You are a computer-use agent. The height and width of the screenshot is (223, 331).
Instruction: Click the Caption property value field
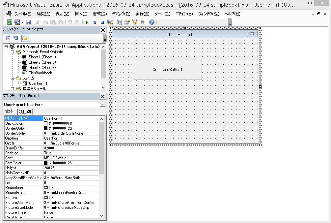(x=71, y=138)
